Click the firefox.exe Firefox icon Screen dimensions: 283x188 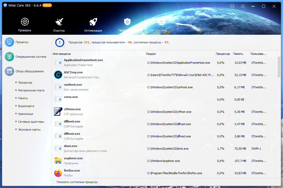tap(58, 173)
